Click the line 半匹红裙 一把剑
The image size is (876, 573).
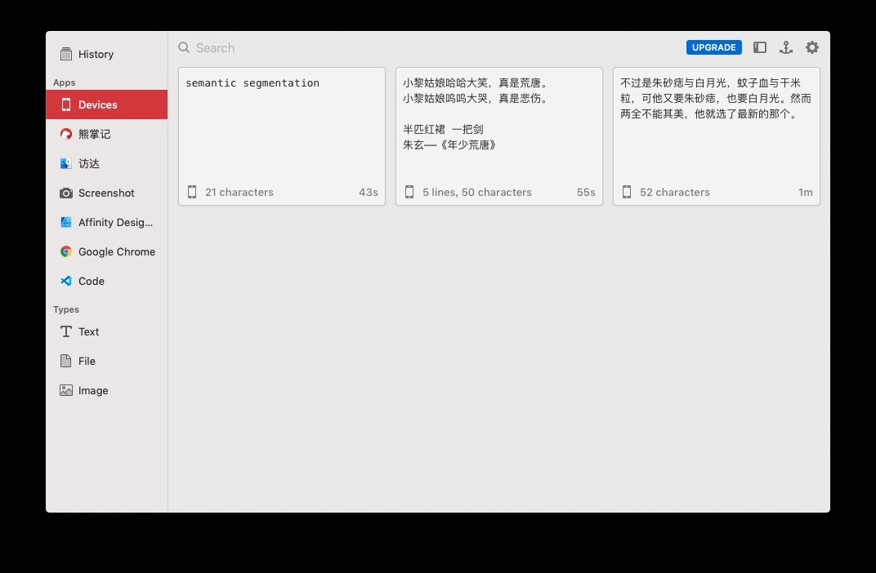pyautogui.click(x=443, y=130)
